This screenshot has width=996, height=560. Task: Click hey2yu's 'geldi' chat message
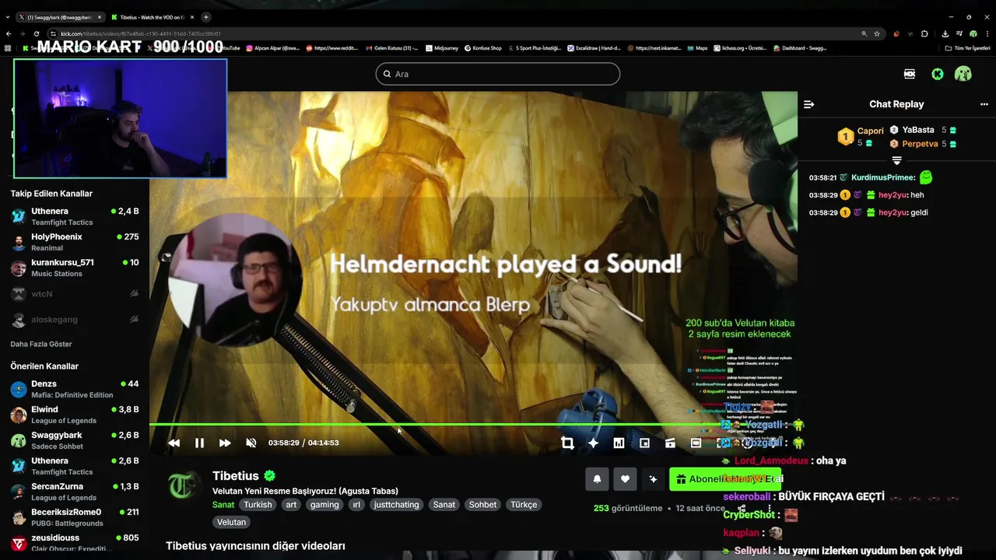[x=918, y=212]
